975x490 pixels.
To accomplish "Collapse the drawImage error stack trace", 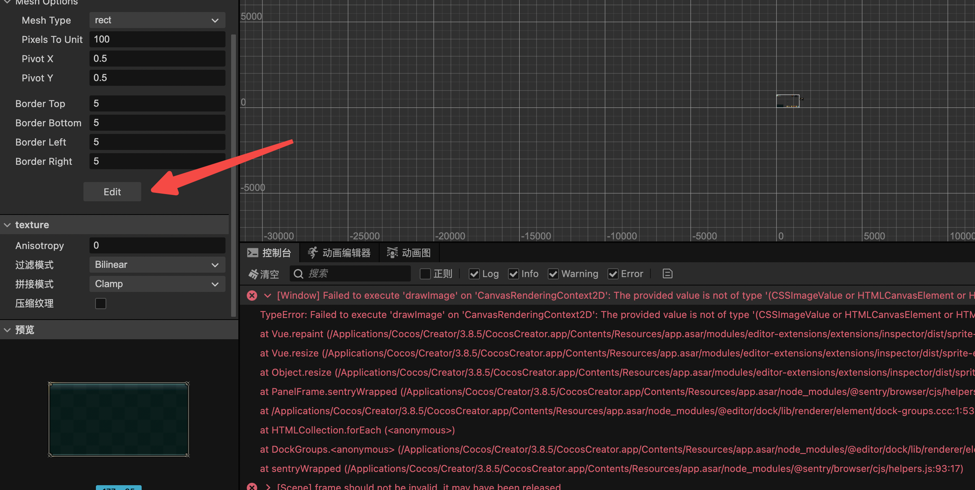I will (x=268, y=296).
